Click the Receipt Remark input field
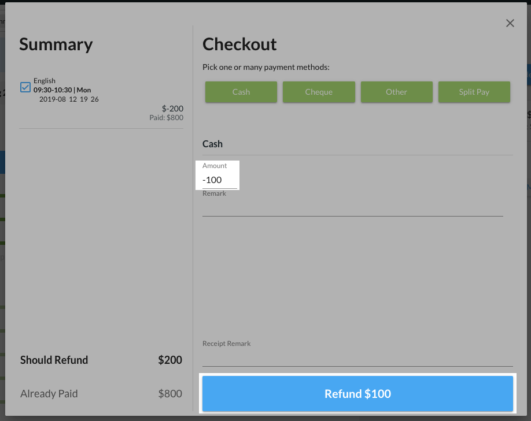 357,358
